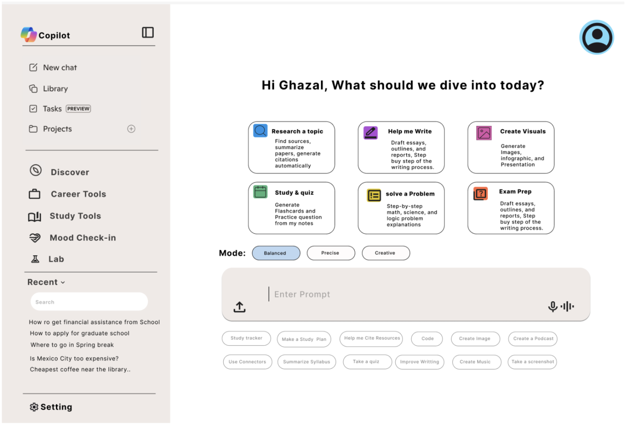628x425 pixels.
Task: Add a new project with plus icon
Action: click(x=131, y=129)
